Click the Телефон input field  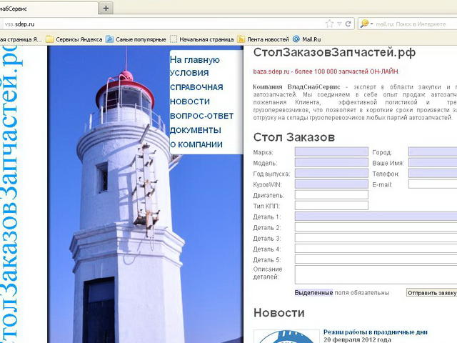click(433, 173)
